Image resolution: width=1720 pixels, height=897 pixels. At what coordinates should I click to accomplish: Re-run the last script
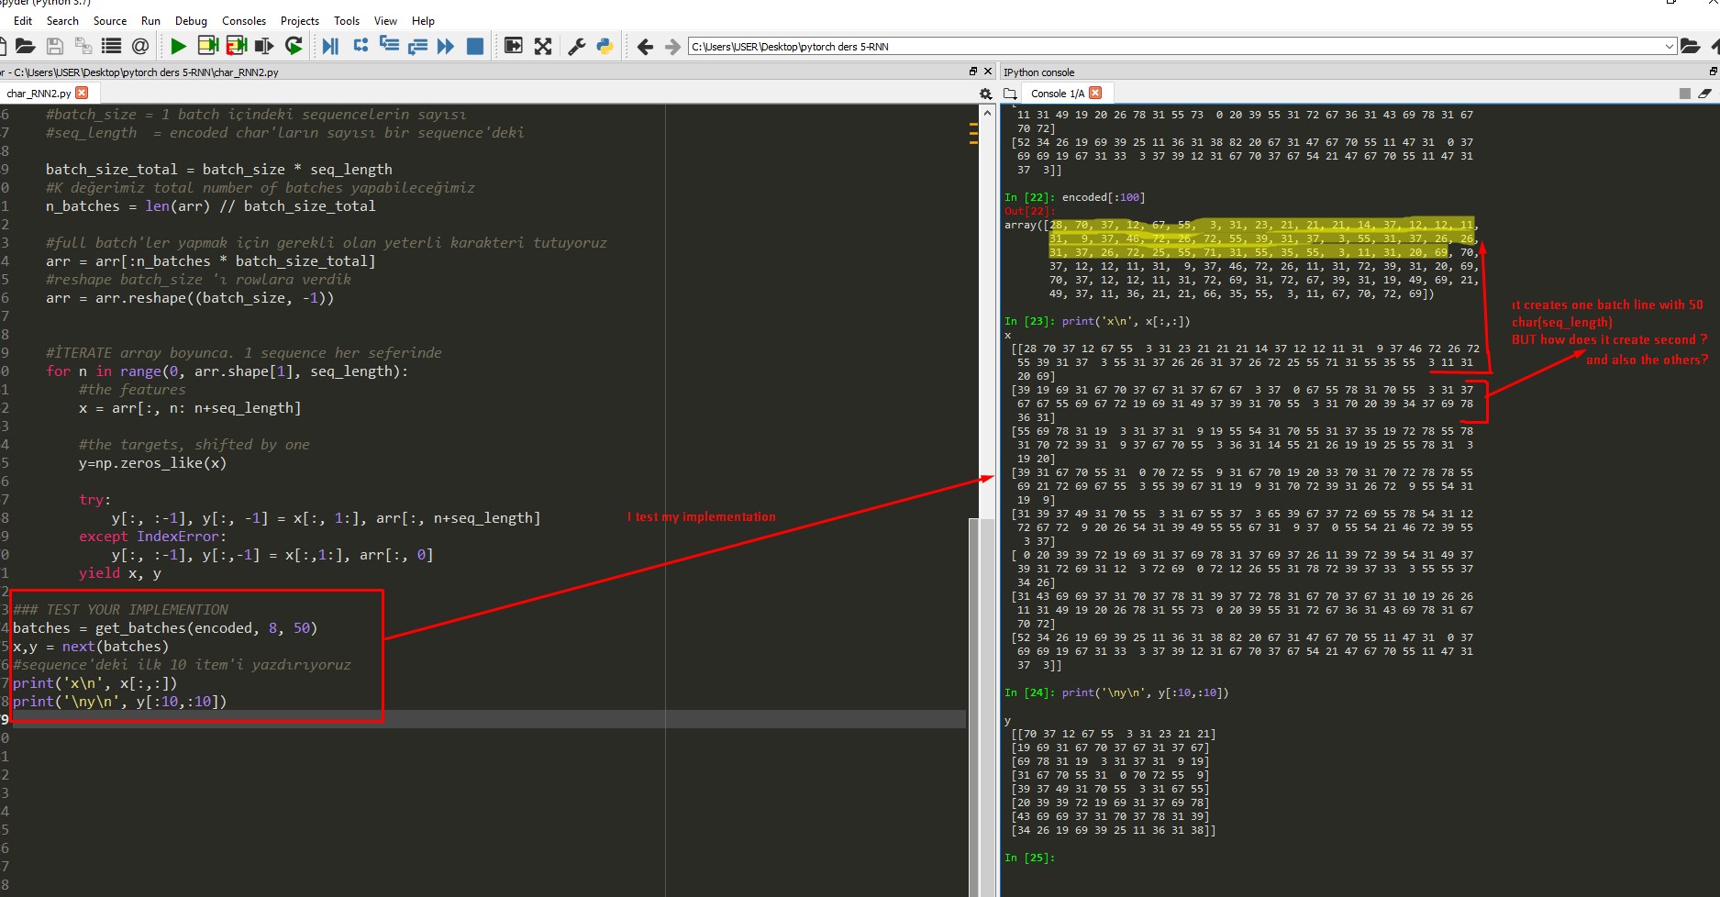click(294, 46)
